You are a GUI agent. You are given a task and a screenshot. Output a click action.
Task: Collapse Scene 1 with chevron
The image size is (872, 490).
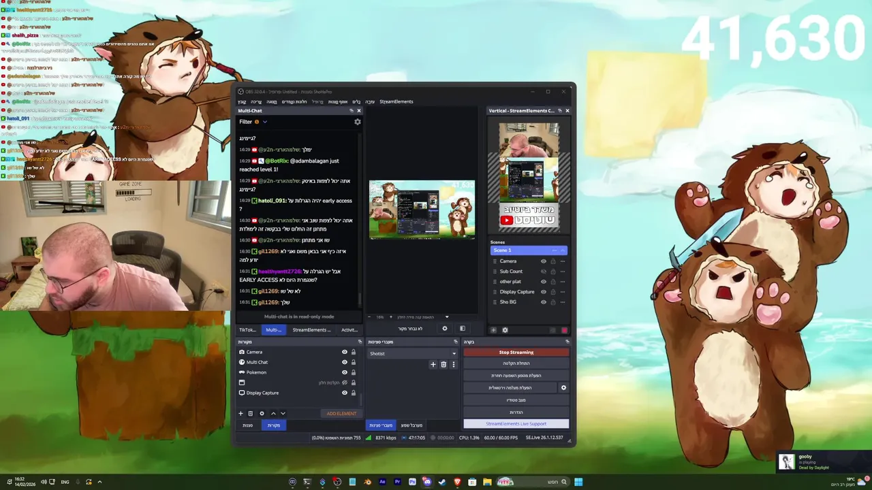coord(562,250)
